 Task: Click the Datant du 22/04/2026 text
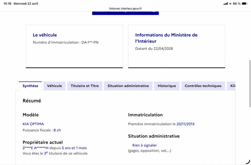tap(154, 49)
